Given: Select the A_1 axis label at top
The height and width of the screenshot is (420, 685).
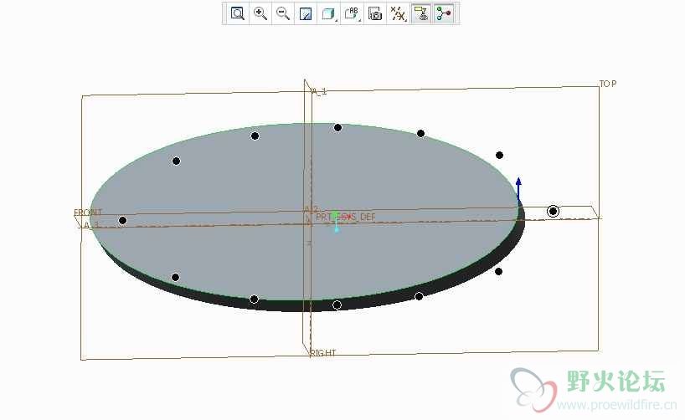Looking at the screenshot, I should (x=319, y=91).
